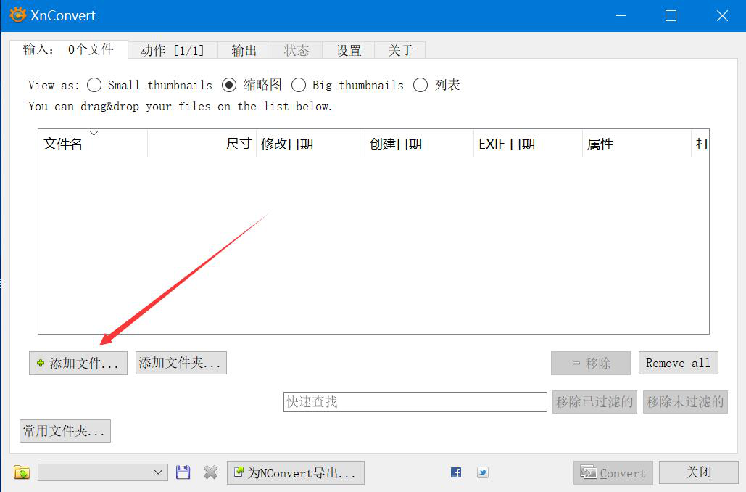Open the Facebook share icon

tap(456, 472)
